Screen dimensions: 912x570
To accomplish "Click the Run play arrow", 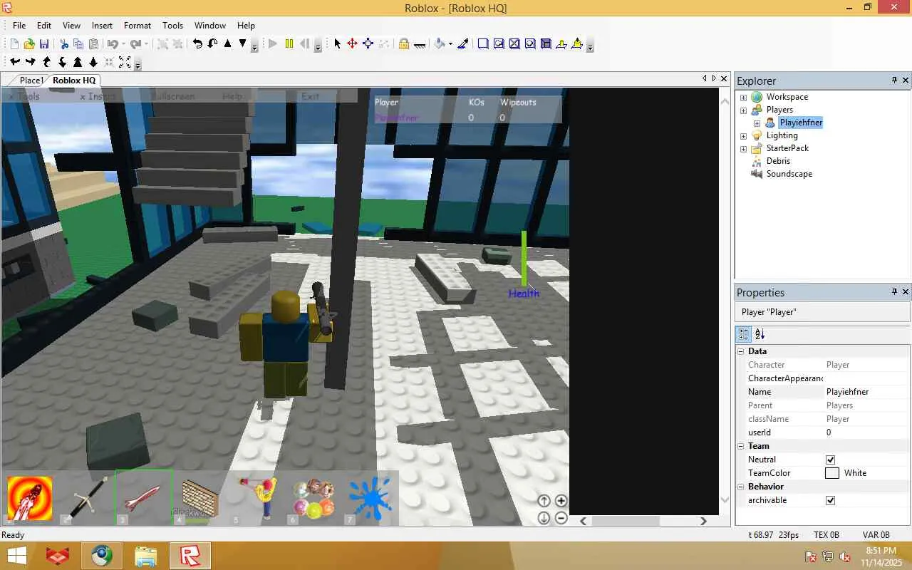I will (273, 44).
